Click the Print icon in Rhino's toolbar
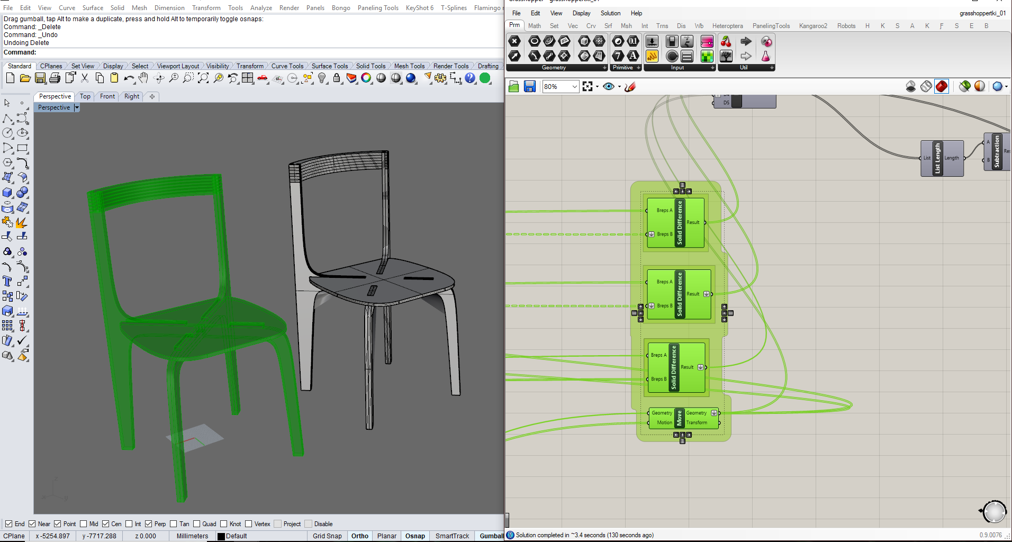The height and width of the screenshot is (542, 1012). 55,78
